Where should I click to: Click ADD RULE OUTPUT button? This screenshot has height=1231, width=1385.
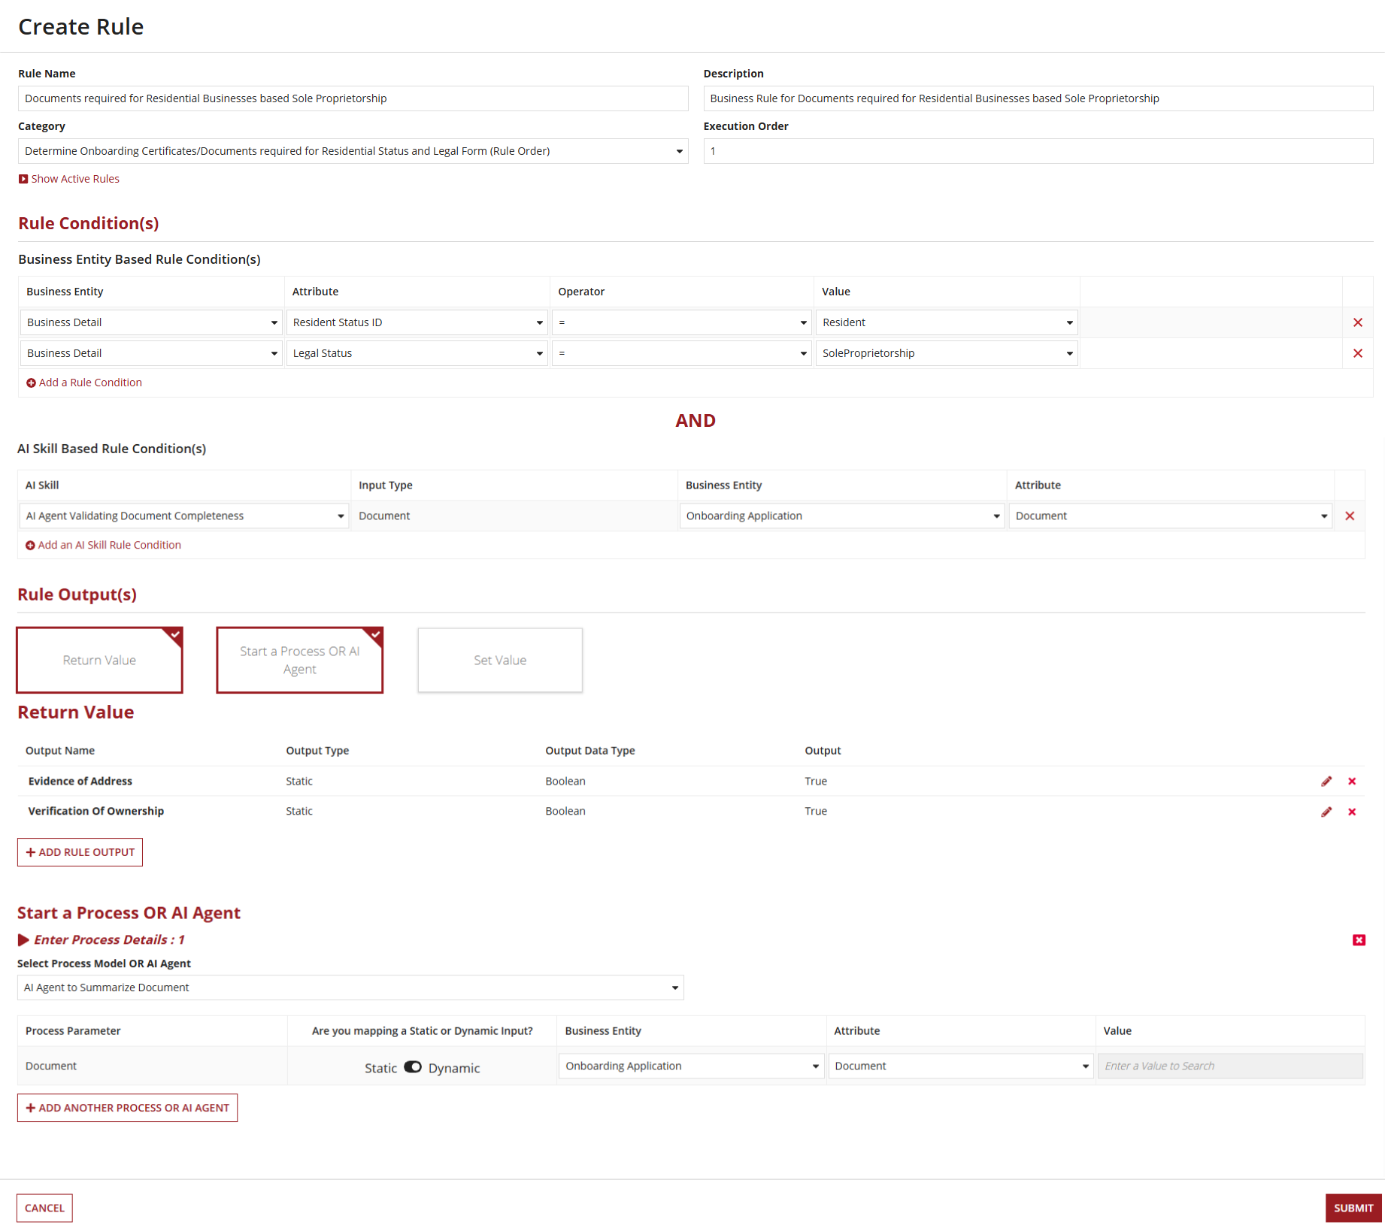coord(80,852)
